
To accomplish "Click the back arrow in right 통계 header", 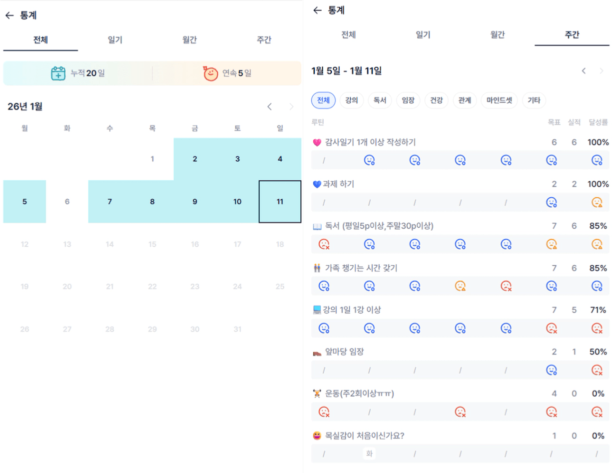I will coord(316,10).
